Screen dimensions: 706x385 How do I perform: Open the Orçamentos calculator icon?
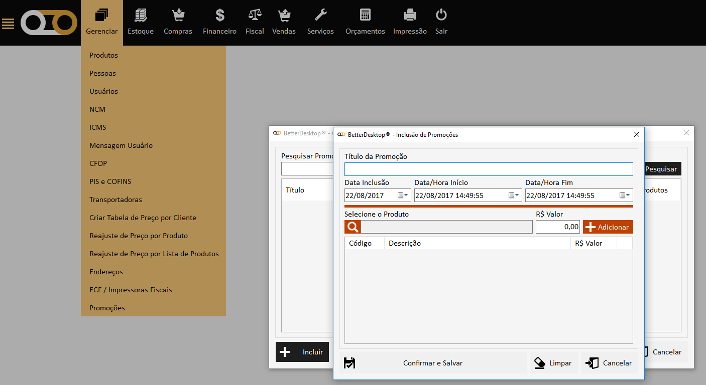(x=365, y=16)
